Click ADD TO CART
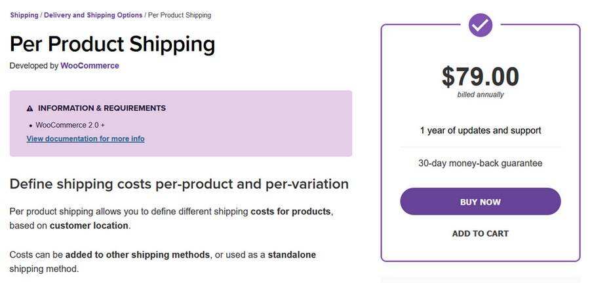The image size is (590, 283). click(480, 233)
